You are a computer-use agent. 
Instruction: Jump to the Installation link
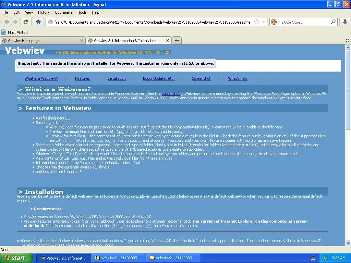[117, 78]
